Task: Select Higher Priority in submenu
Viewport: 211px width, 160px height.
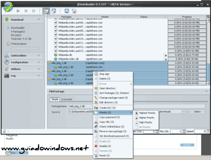Action: pos(146,118)
